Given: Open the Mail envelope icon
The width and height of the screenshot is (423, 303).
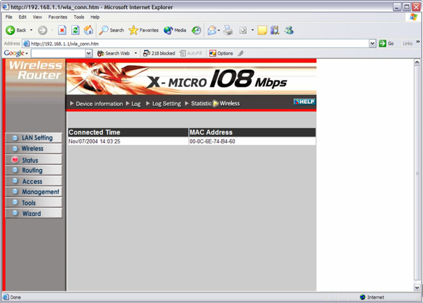Looking at the screenshot, I should (212, 30).
